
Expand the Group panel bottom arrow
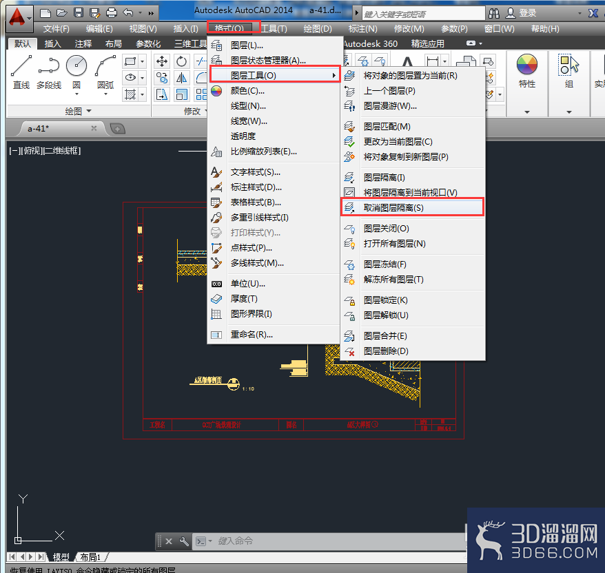[x=569, y=112]
